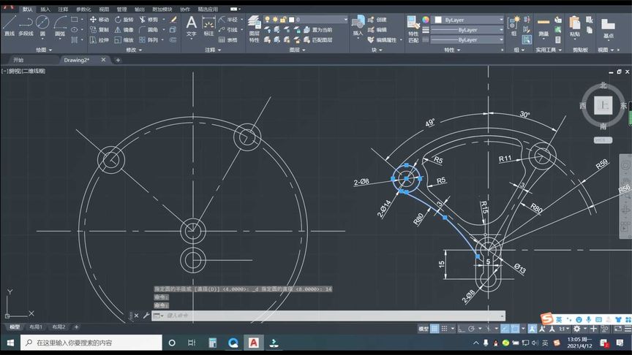The width and height of the screenshot is (632, 355).
Task: Open the ByLayer linetype dropdown
Action: (x=467, y=40)
